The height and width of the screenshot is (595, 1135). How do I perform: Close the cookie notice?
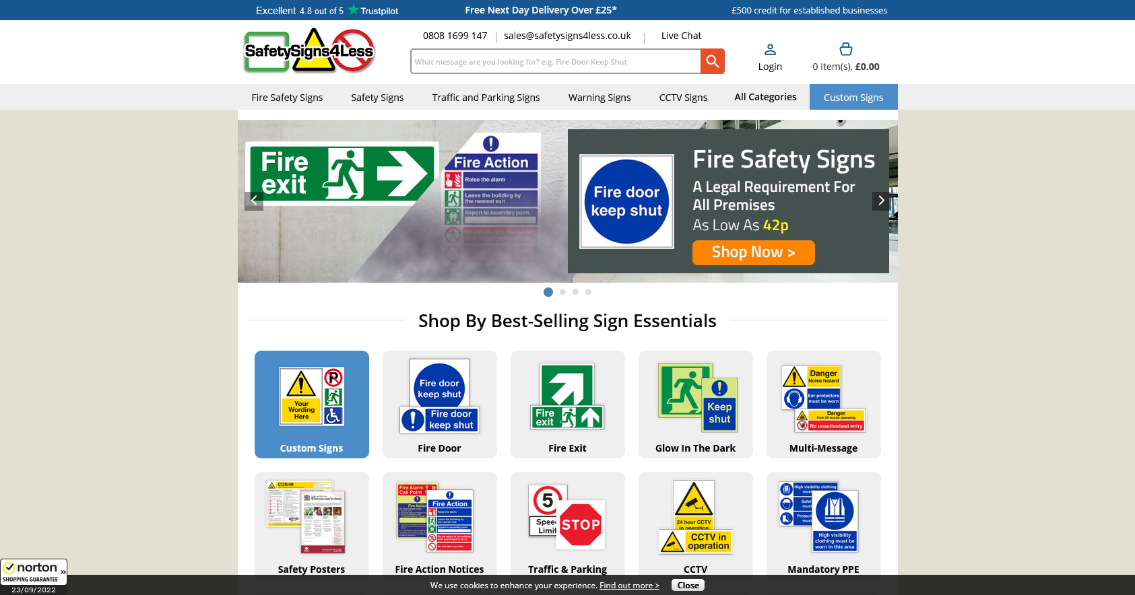(688, 585)
